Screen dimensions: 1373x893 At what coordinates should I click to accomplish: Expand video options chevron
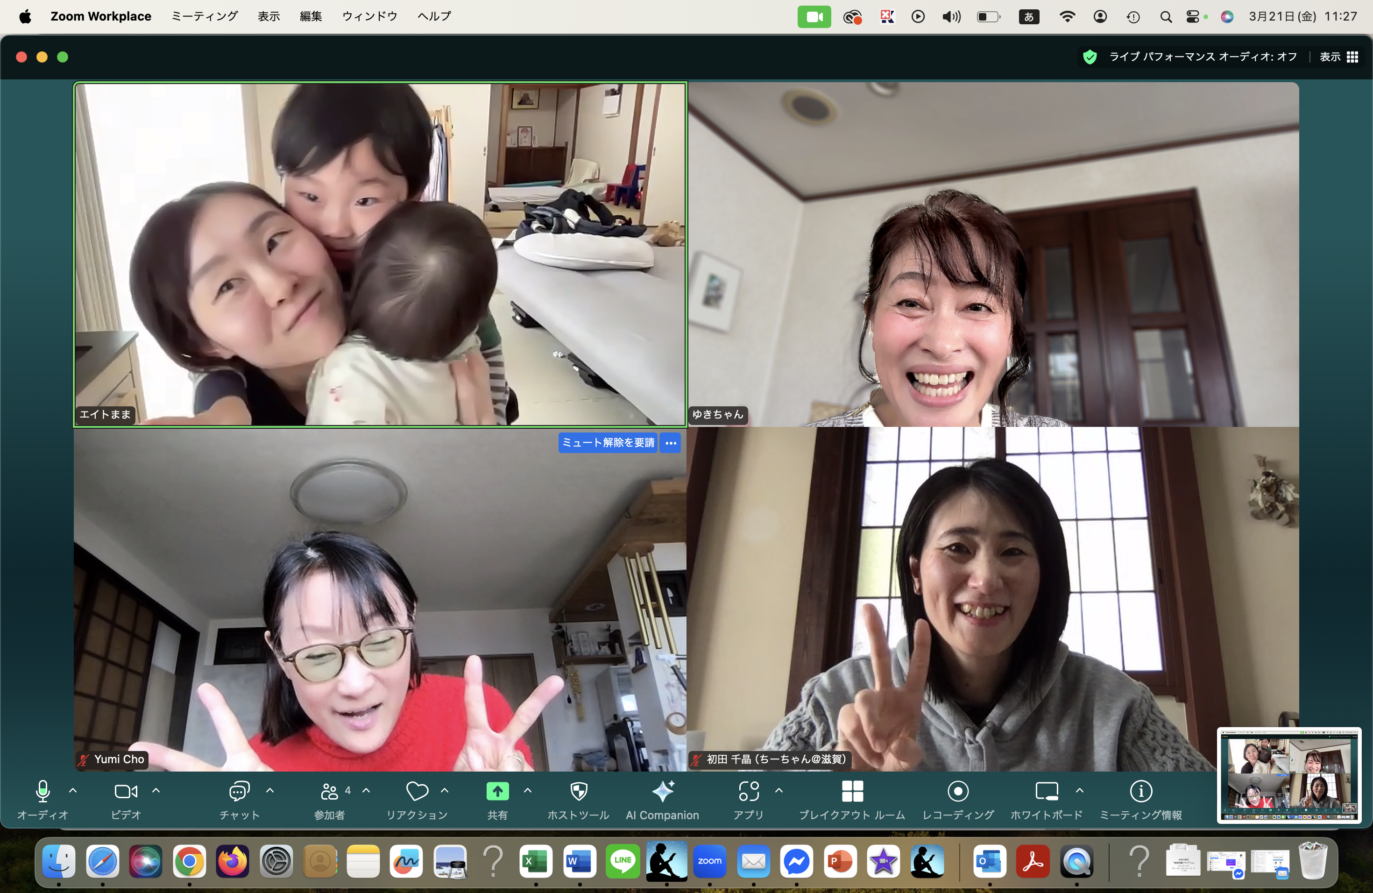coord(156,790)
